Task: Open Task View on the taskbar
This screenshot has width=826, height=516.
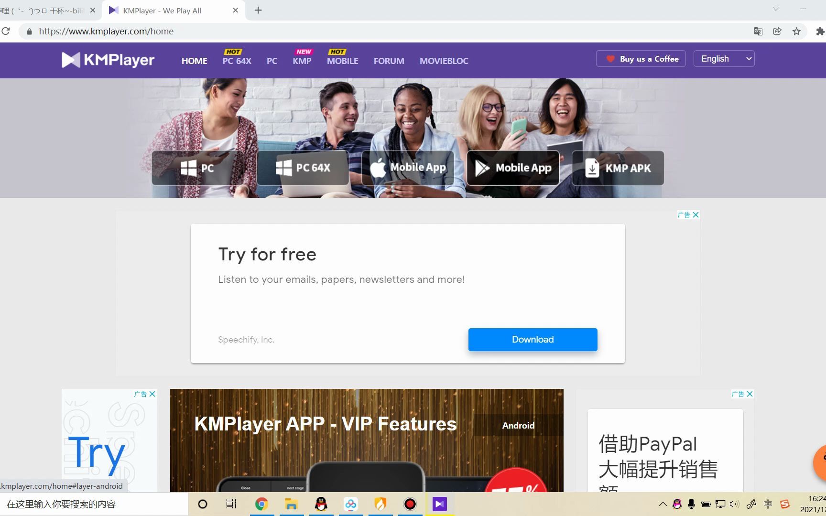Action: (x=231, y=504)
